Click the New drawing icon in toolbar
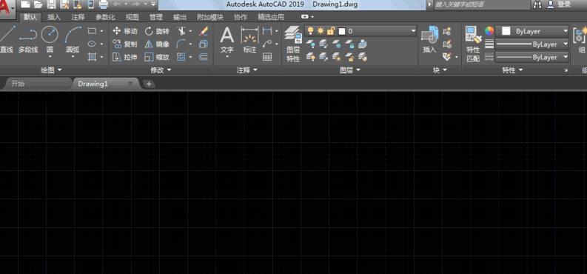 click(x=25, y=4)
